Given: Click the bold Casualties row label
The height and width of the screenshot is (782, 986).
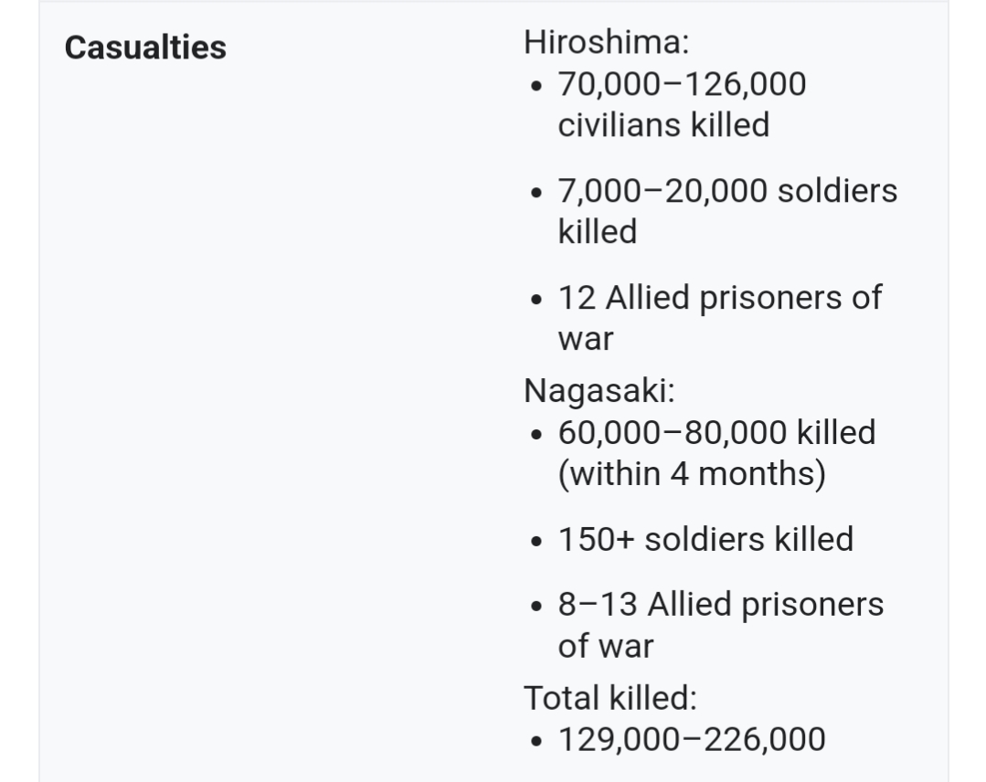Looking at the screenshot, I should [x=145, y=48].
